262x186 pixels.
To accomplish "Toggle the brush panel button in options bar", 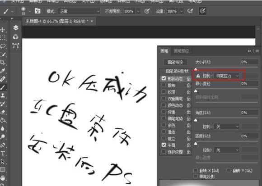I will point(37,11).
